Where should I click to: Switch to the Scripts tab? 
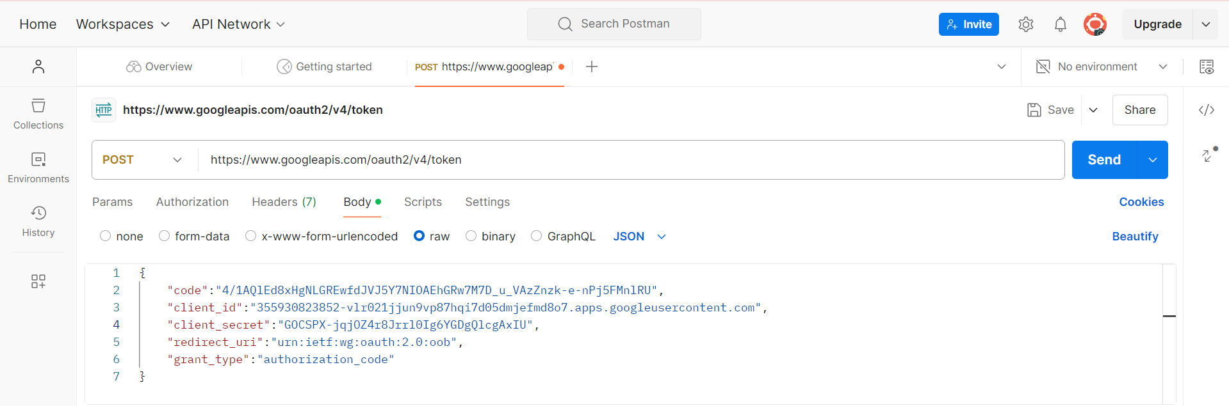(x=423, y=202)
